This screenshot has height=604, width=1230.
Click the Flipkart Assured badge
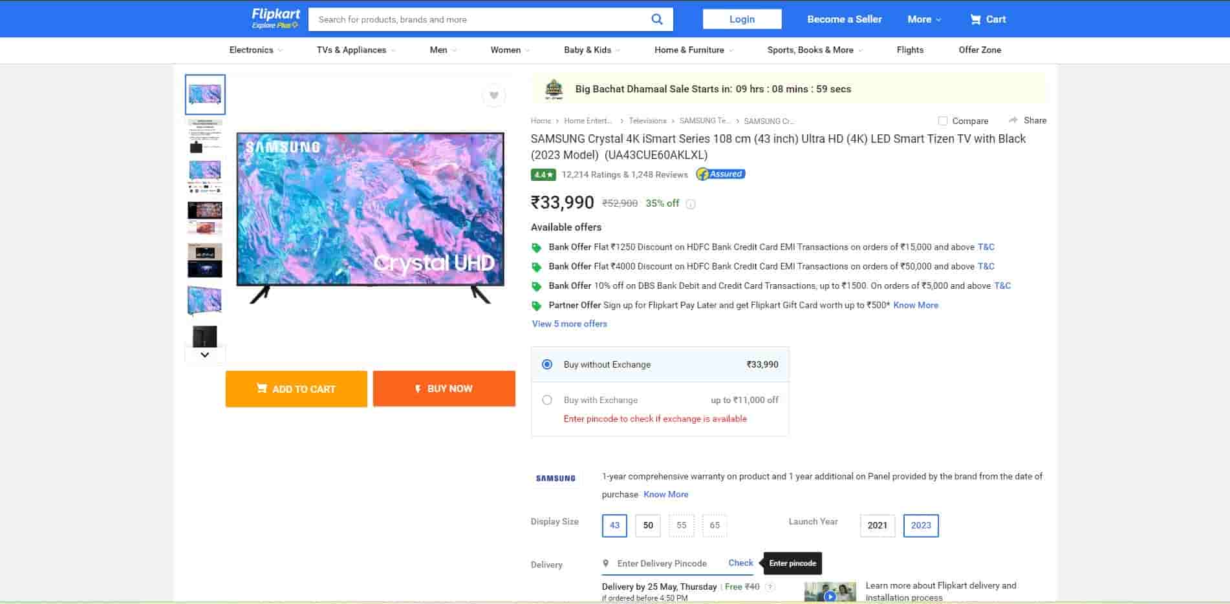720,174
